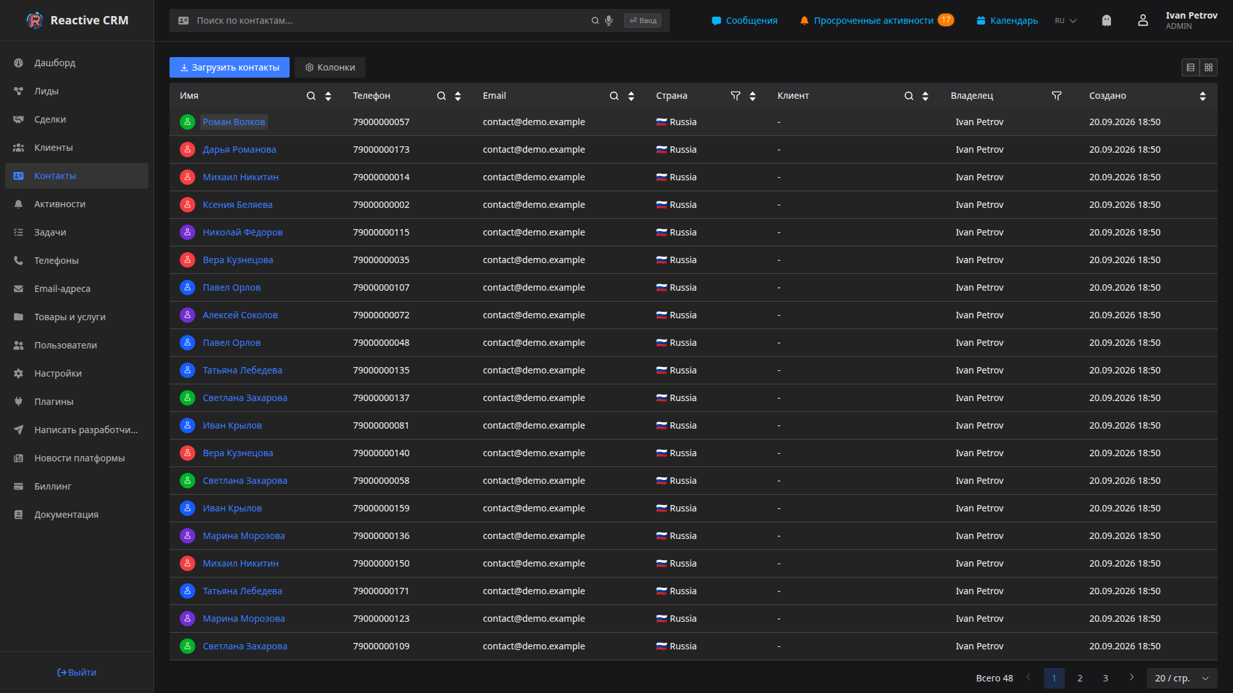Click Выйти to log out
The image size is (1233, 693).
pyautogui.click(x=76, y=672)
